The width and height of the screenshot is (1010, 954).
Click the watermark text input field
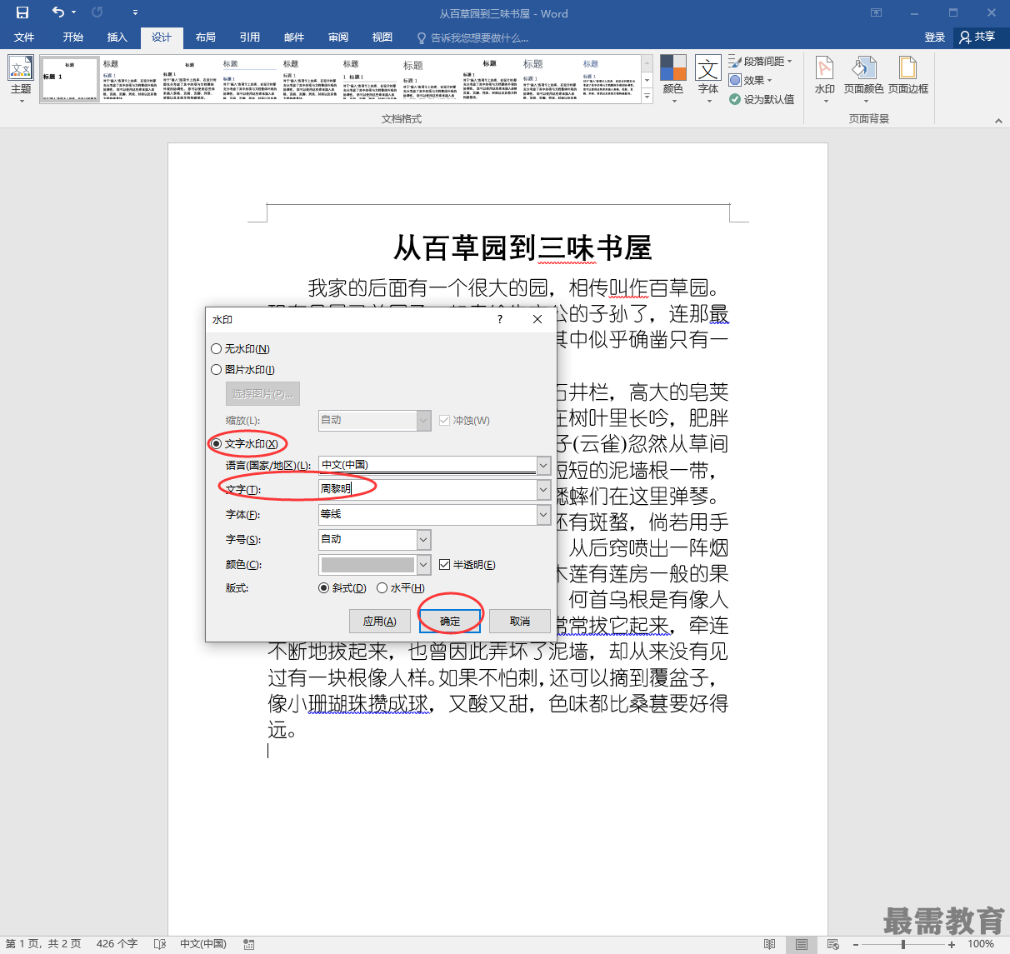[x=427, y=490]
